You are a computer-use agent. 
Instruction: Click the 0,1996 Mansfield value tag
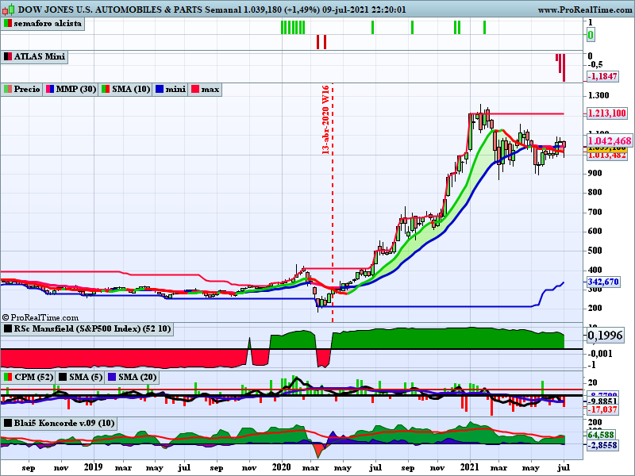pyautogui.click(x=605, y=335)
